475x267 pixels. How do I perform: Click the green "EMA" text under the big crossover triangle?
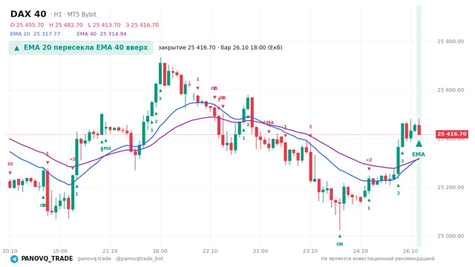click(419, 154)
